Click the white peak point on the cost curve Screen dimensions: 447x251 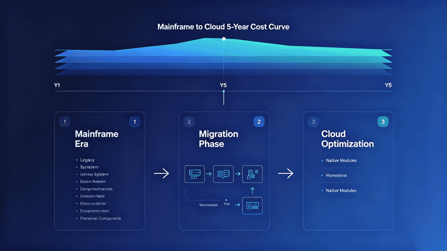pos(224,39)
